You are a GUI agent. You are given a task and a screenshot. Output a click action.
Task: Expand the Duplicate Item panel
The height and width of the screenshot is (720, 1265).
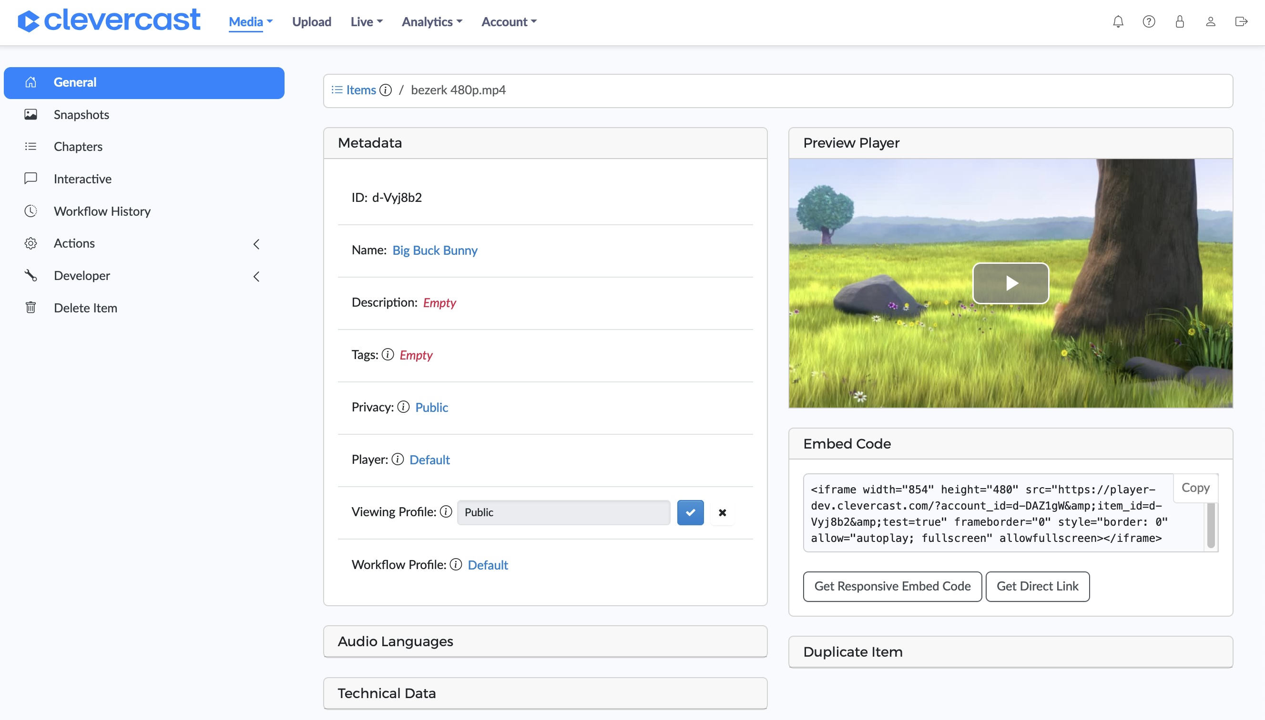click(x=1010, y=652)
